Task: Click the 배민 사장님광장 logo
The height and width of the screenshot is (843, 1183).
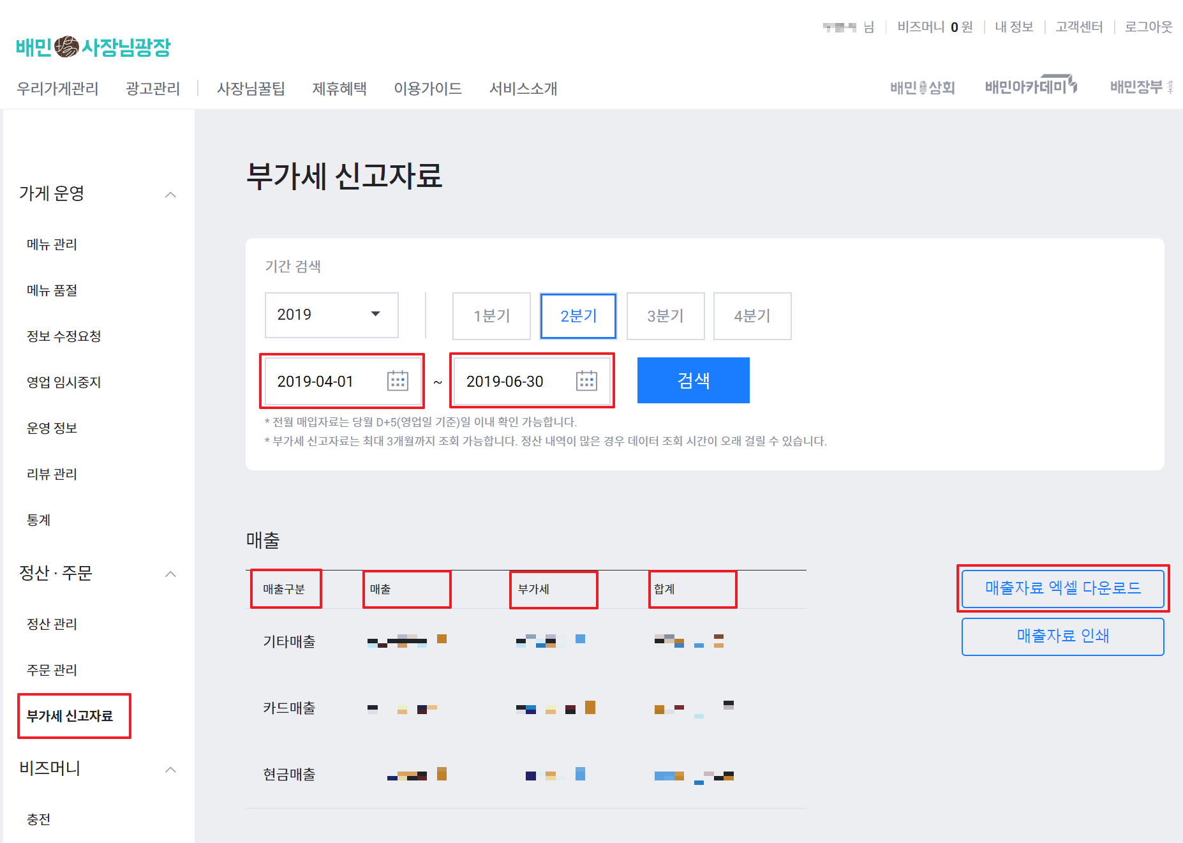Action: (x=93, y=47)
